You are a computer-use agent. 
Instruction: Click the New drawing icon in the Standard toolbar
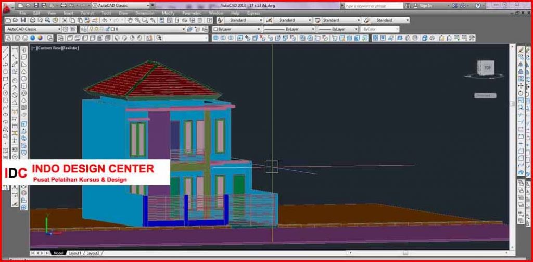(x=8, y=20)
